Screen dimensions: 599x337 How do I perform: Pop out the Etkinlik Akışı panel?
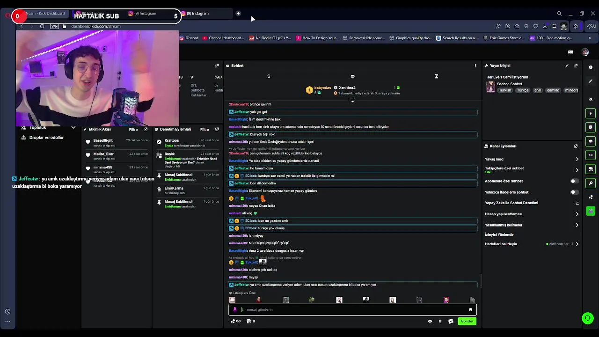tap(146, 129)
